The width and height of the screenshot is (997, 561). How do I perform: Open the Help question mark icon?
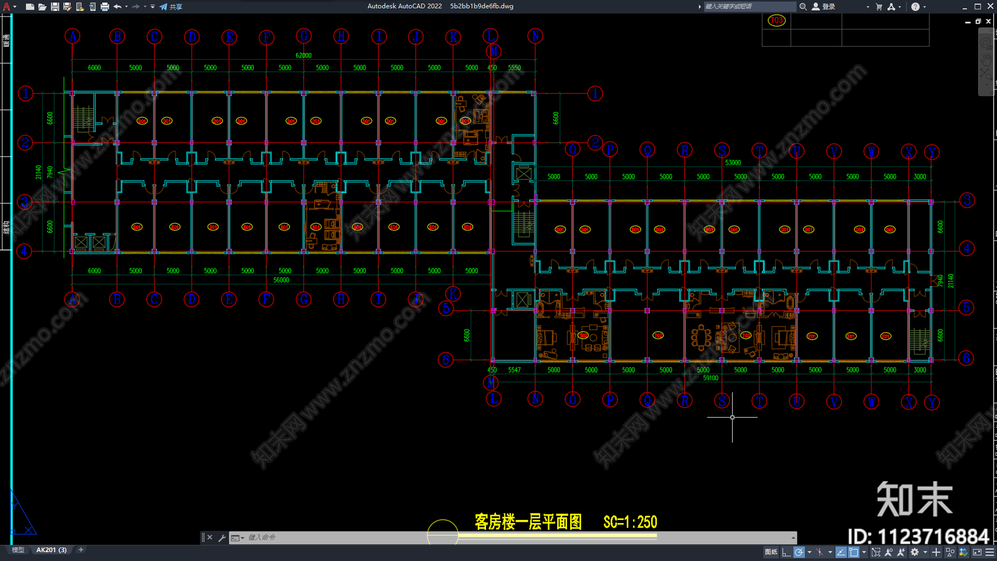point(915,6)
